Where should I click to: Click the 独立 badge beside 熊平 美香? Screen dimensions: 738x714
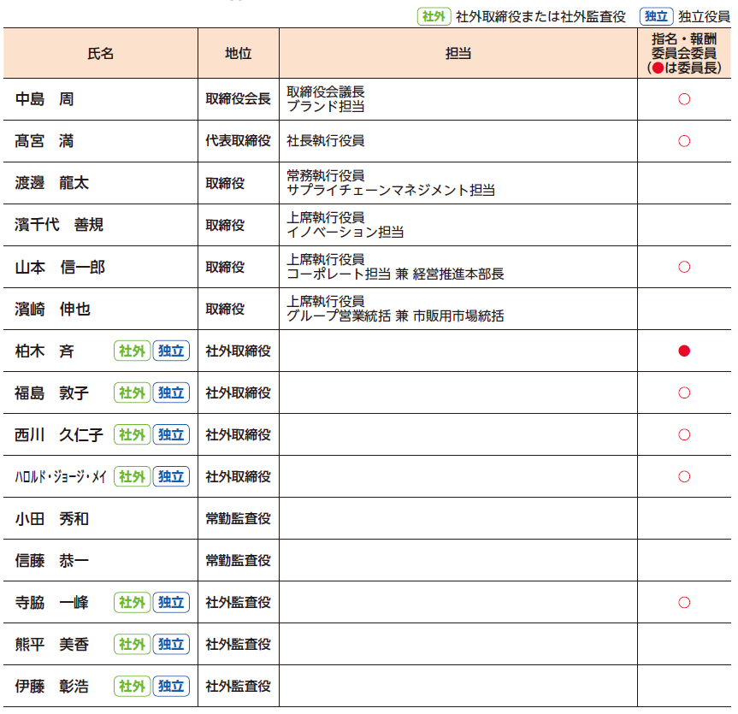pyautogui.click(x=171, y=645)
